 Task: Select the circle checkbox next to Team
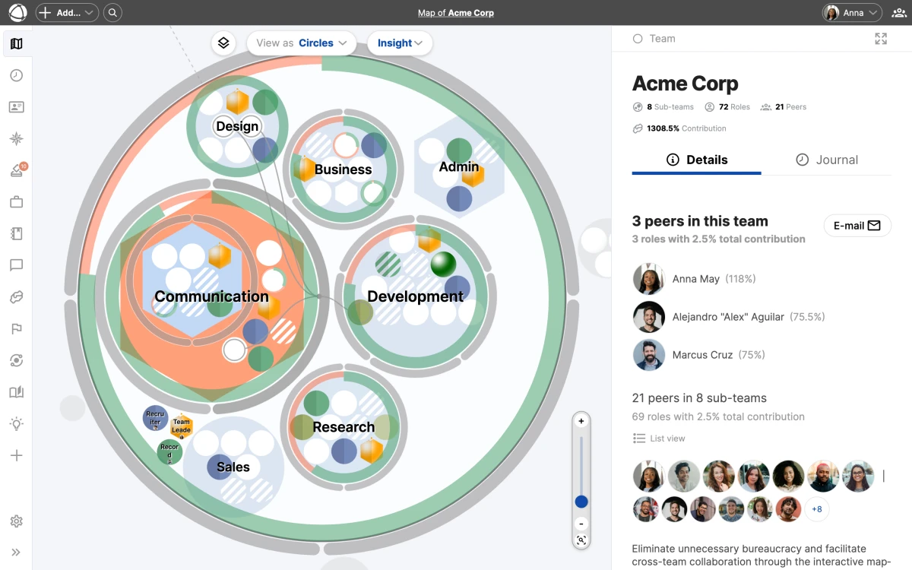click(x=637, y=38)
